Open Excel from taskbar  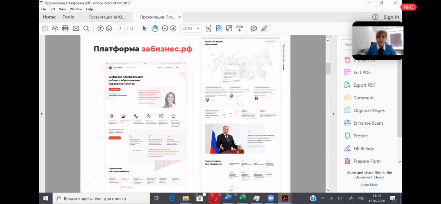click(242, 198)
